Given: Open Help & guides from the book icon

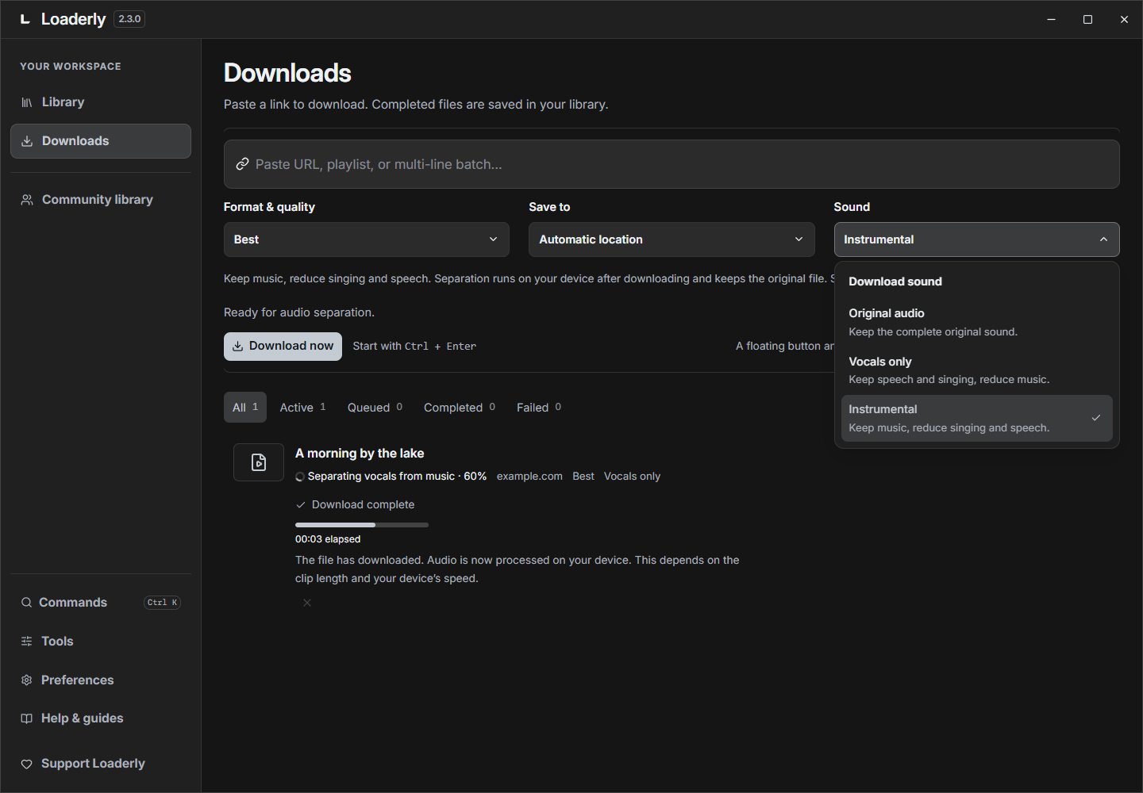Looking at the screenshot, I should click(26, 718).
